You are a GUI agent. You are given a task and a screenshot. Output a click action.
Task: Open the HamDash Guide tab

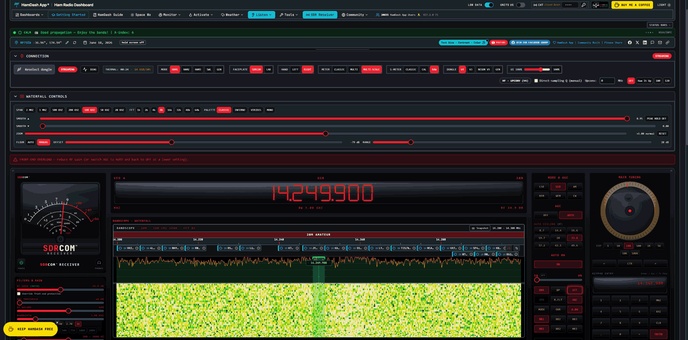click(x=108, y=15)
